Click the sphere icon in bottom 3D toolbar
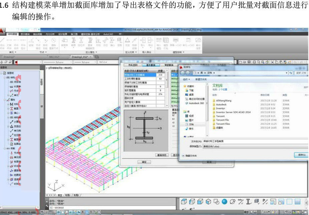Screen dimensions: 309x215 point(224,202)
